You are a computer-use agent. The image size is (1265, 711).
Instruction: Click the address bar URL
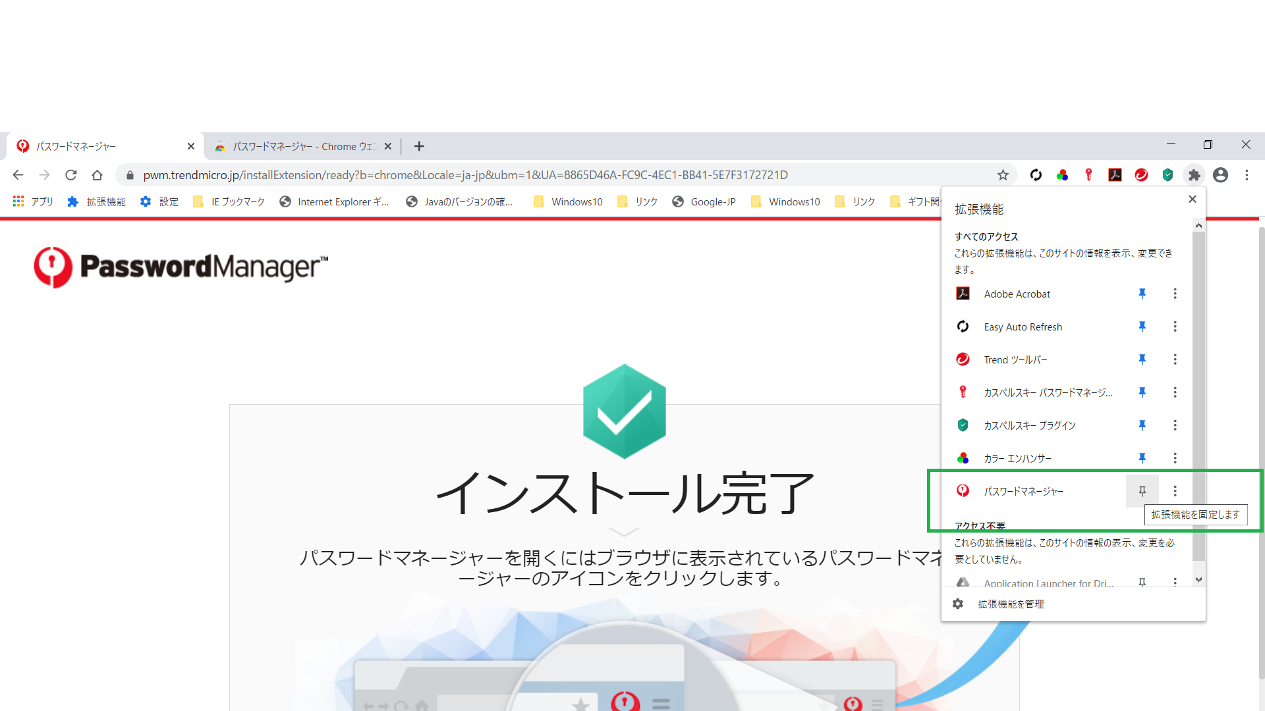click(465, 175)
